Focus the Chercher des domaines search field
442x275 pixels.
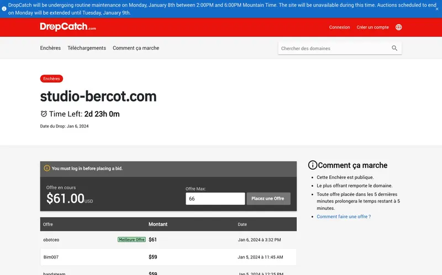[x=334, y=49]
